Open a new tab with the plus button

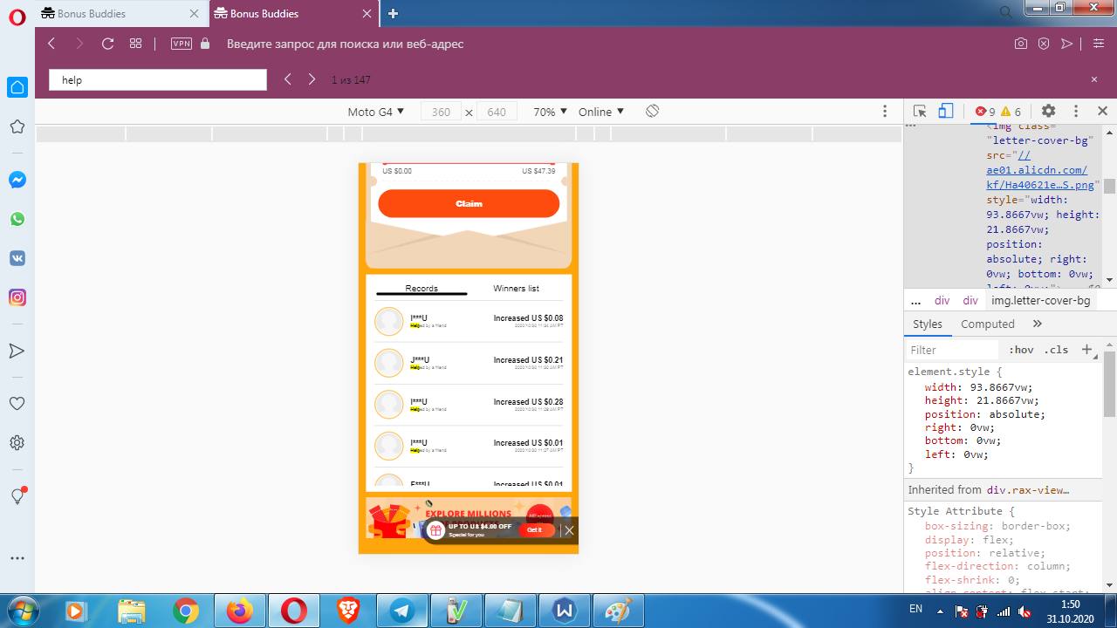click(x=394, y=13)
